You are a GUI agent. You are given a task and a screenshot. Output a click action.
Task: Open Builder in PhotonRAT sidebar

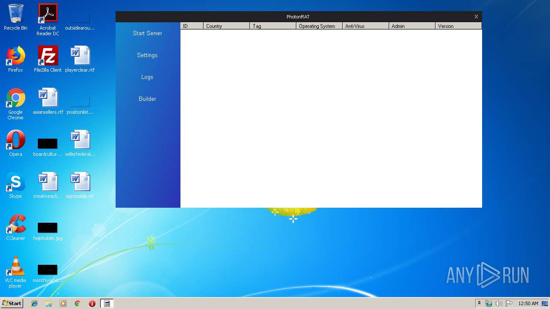147,99
